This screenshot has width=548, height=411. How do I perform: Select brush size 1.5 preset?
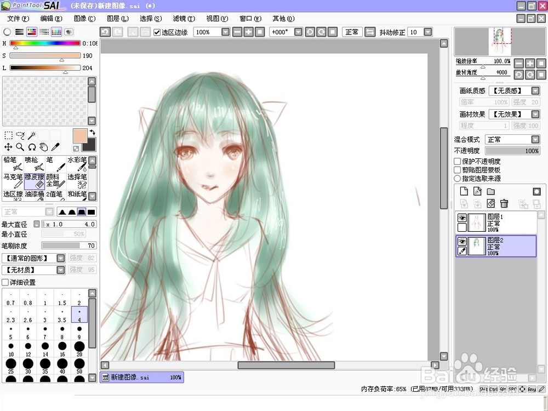click(x=62, y=298)
